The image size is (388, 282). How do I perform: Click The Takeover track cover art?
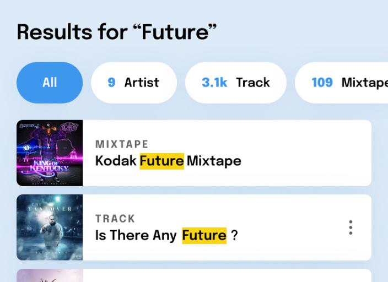(50, 227)
